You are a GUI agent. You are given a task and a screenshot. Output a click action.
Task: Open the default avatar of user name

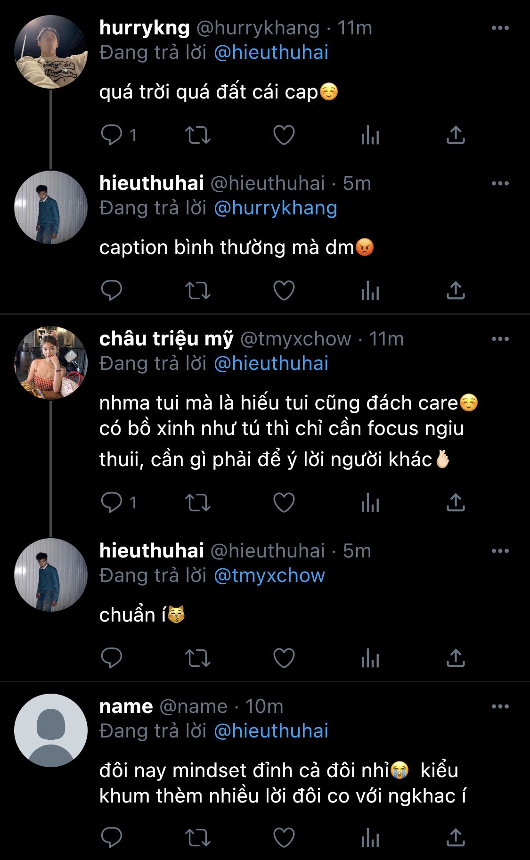[51, 730]
